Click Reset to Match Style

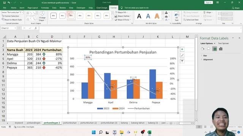[x=12, y=20]
